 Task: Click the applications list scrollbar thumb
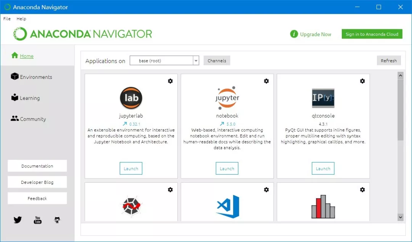(401, 110)
